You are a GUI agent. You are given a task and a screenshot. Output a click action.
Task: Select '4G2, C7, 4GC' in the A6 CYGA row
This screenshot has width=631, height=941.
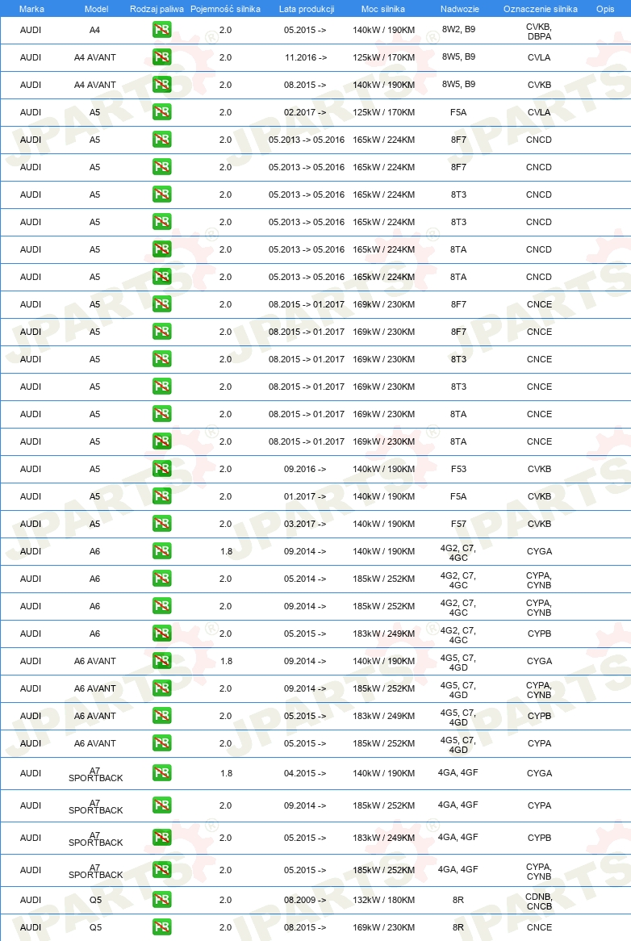pyautogui.click(x=458, y=553)
